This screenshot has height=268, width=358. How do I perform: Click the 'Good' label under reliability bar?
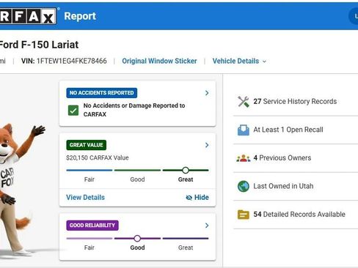[137, 247]
